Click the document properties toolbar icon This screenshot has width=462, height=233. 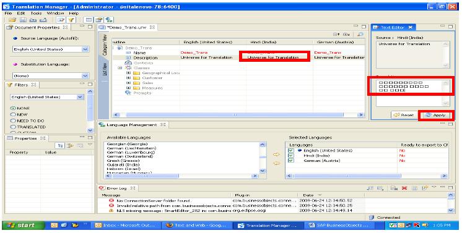98,20
